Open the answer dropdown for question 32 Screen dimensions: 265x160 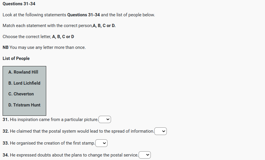pos(160,131)
